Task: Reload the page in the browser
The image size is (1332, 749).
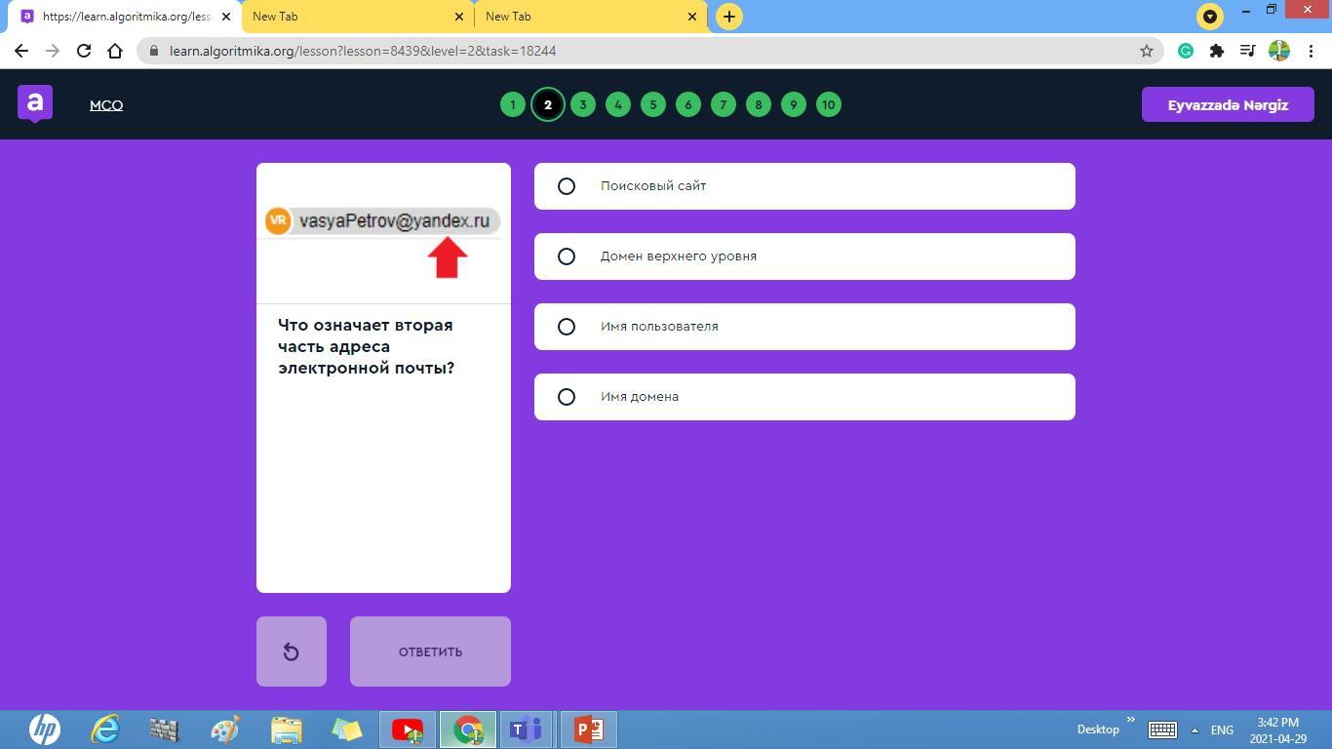Action: (x=84, y=51)
